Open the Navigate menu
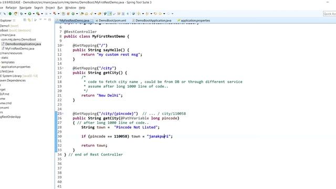336x189 pixels. [25, 8]
